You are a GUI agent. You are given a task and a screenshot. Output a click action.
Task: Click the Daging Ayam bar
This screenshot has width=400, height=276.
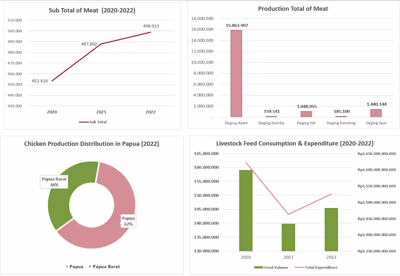click(x=236, y=74)
